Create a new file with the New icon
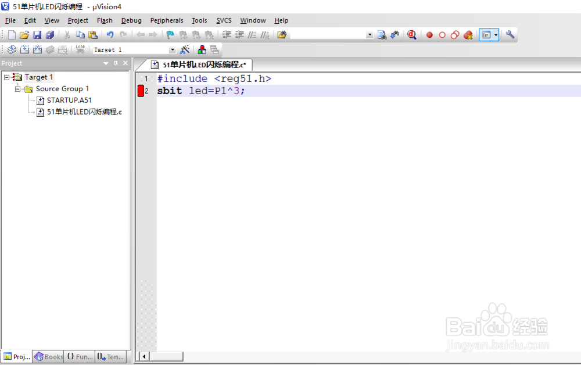581x365 pixels. pos(12,35)
